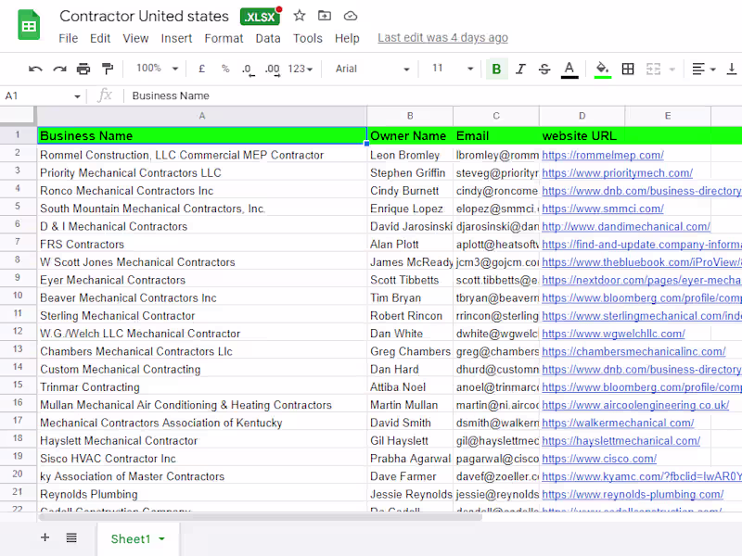Open the fill color tool

pyautogui.click(x=601, y=69)
